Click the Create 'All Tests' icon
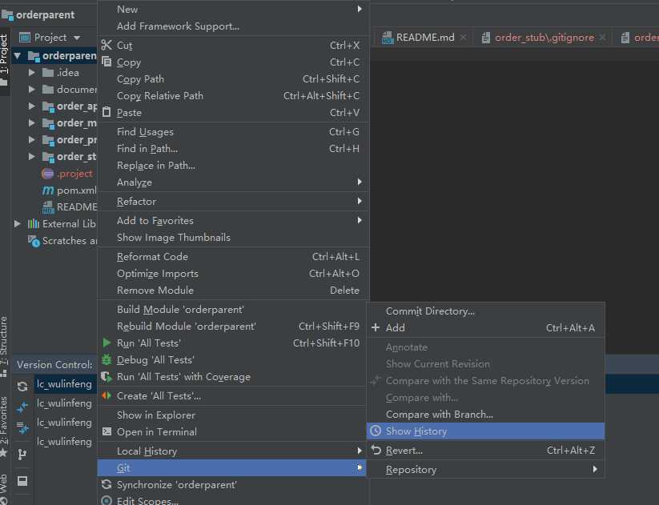This screenshot has width=659, height=505. coord(106,396)
